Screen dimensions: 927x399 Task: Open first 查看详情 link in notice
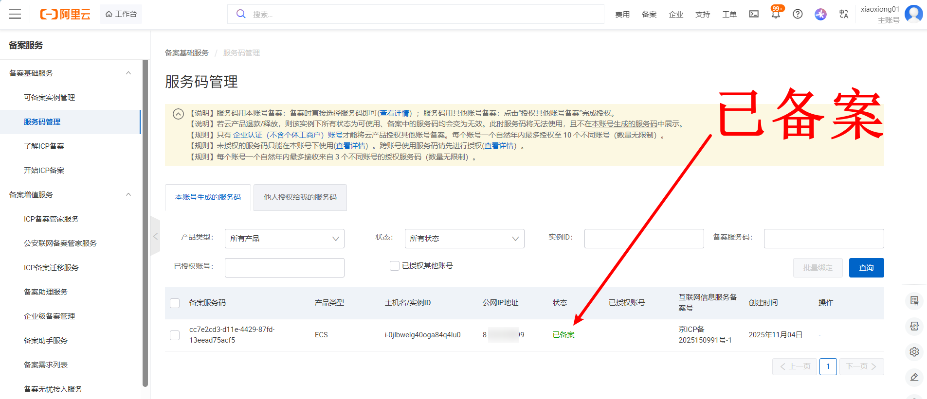(x=395, y=113)
